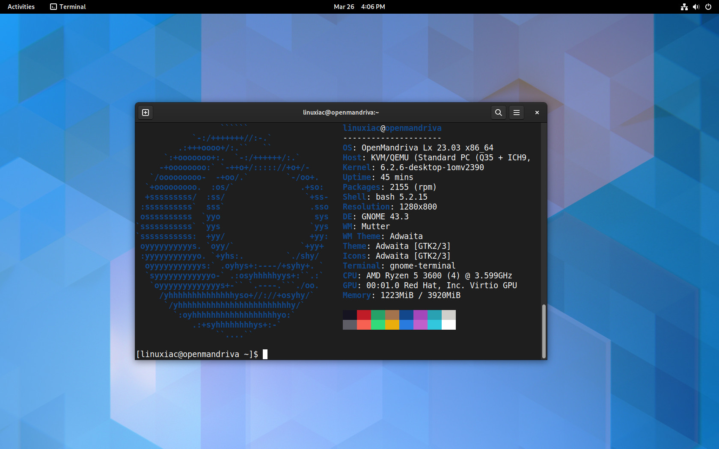
Task: Click the power icon in top bar
Action: [708, 7]
